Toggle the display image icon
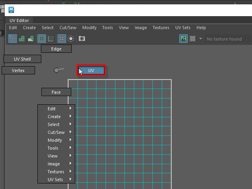This screenshot has width=252, height=189. 183,39
